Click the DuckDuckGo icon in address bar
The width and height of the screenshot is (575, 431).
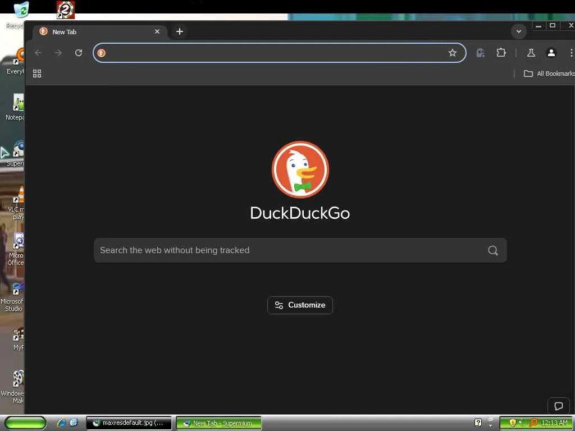(102, 53)
